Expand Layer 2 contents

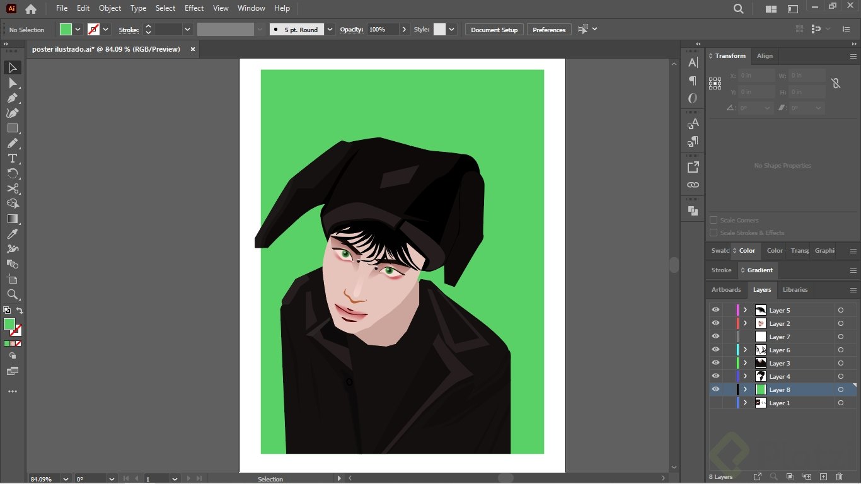745,323
